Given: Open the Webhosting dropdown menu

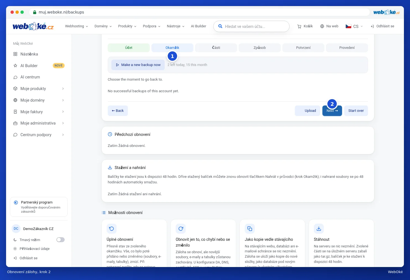Looking at the screenshot, I should tap(77, 26).
